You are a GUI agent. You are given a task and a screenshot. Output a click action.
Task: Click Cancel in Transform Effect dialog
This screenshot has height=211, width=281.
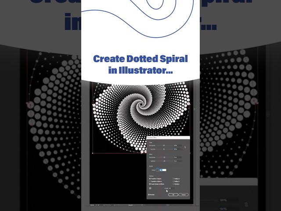184,195
